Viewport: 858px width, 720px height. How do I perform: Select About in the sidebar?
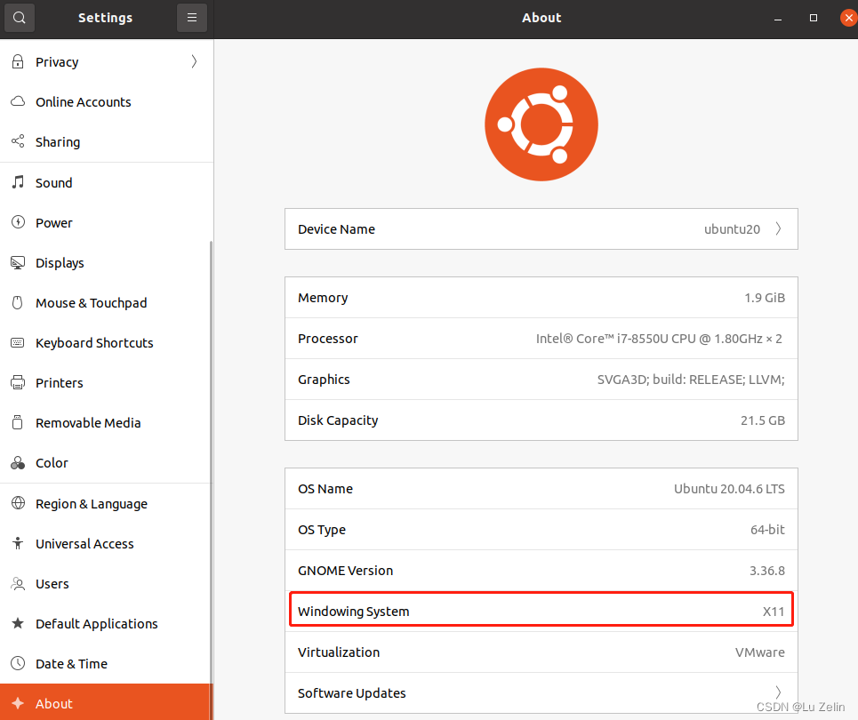tap(53, 703)
